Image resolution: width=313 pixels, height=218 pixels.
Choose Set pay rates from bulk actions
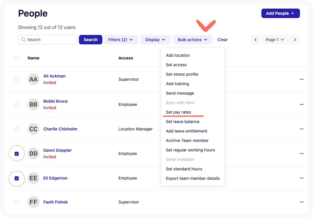(x=178, y=112)
